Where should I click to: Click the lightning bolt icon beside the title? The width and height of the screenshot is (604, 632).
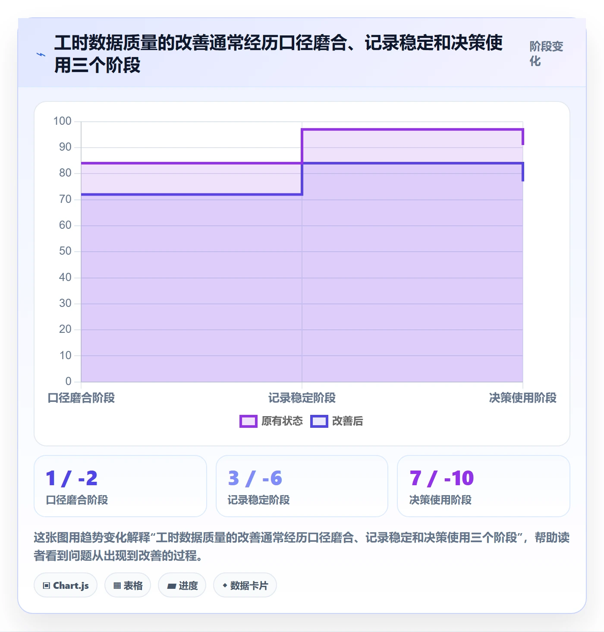coord(41,54)
